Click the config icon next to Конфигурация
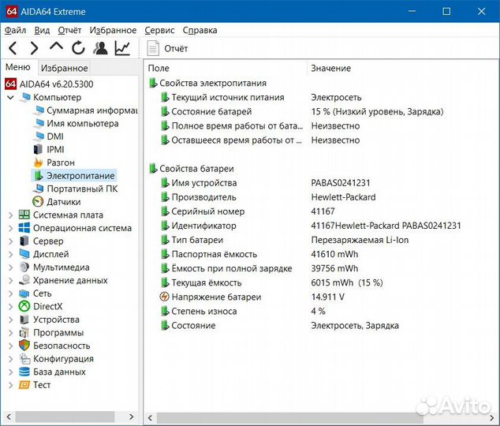 coord(24,359)
